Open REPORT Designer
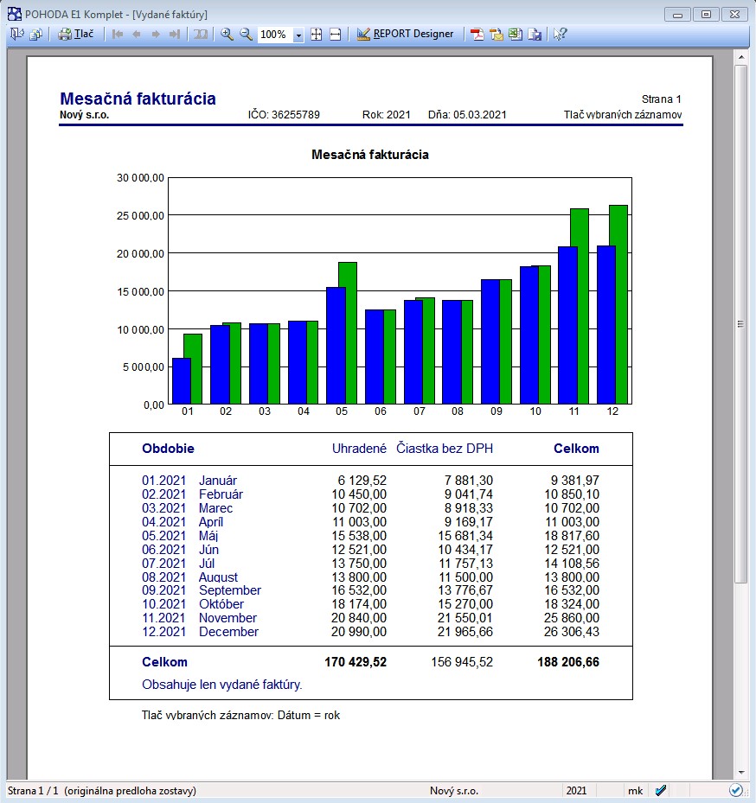756x803 pixels. (405, 35)
